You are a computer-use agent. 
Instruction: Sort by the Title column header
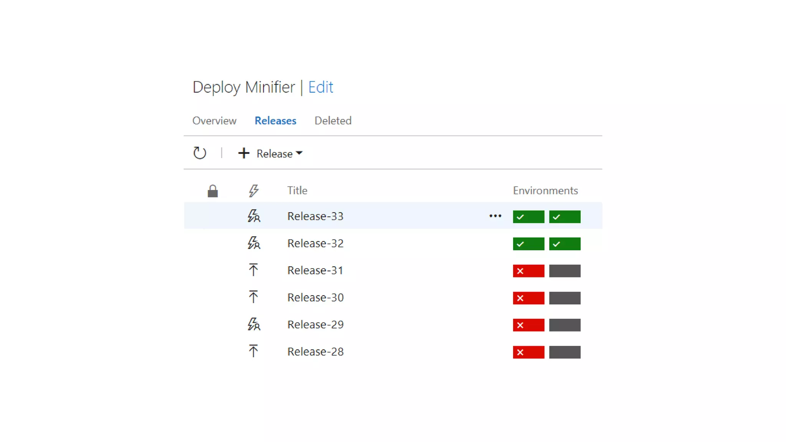tap(297, 191)
